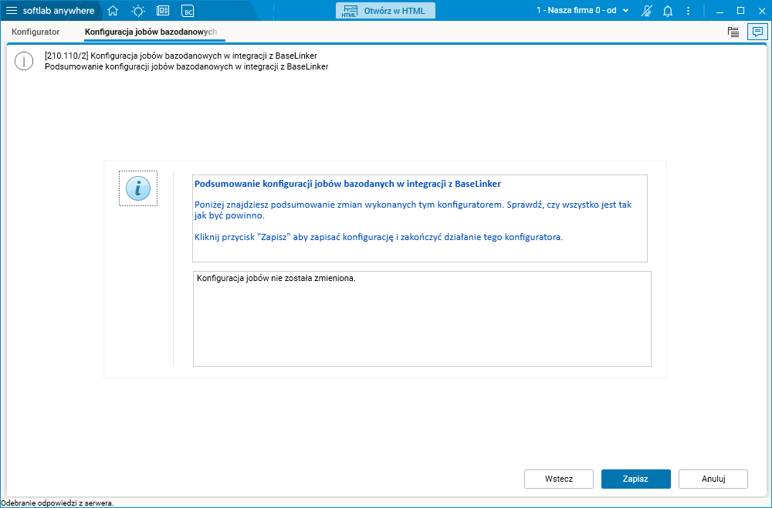This screenshot has height=508, width=772.
Task: Go to the home screen icon
Action: point(113,11)
